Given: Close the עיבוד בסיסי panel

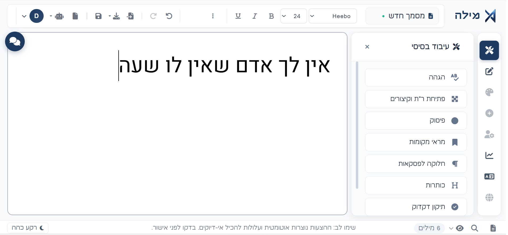Looking at the screenshot, I should tap(367, 47).
